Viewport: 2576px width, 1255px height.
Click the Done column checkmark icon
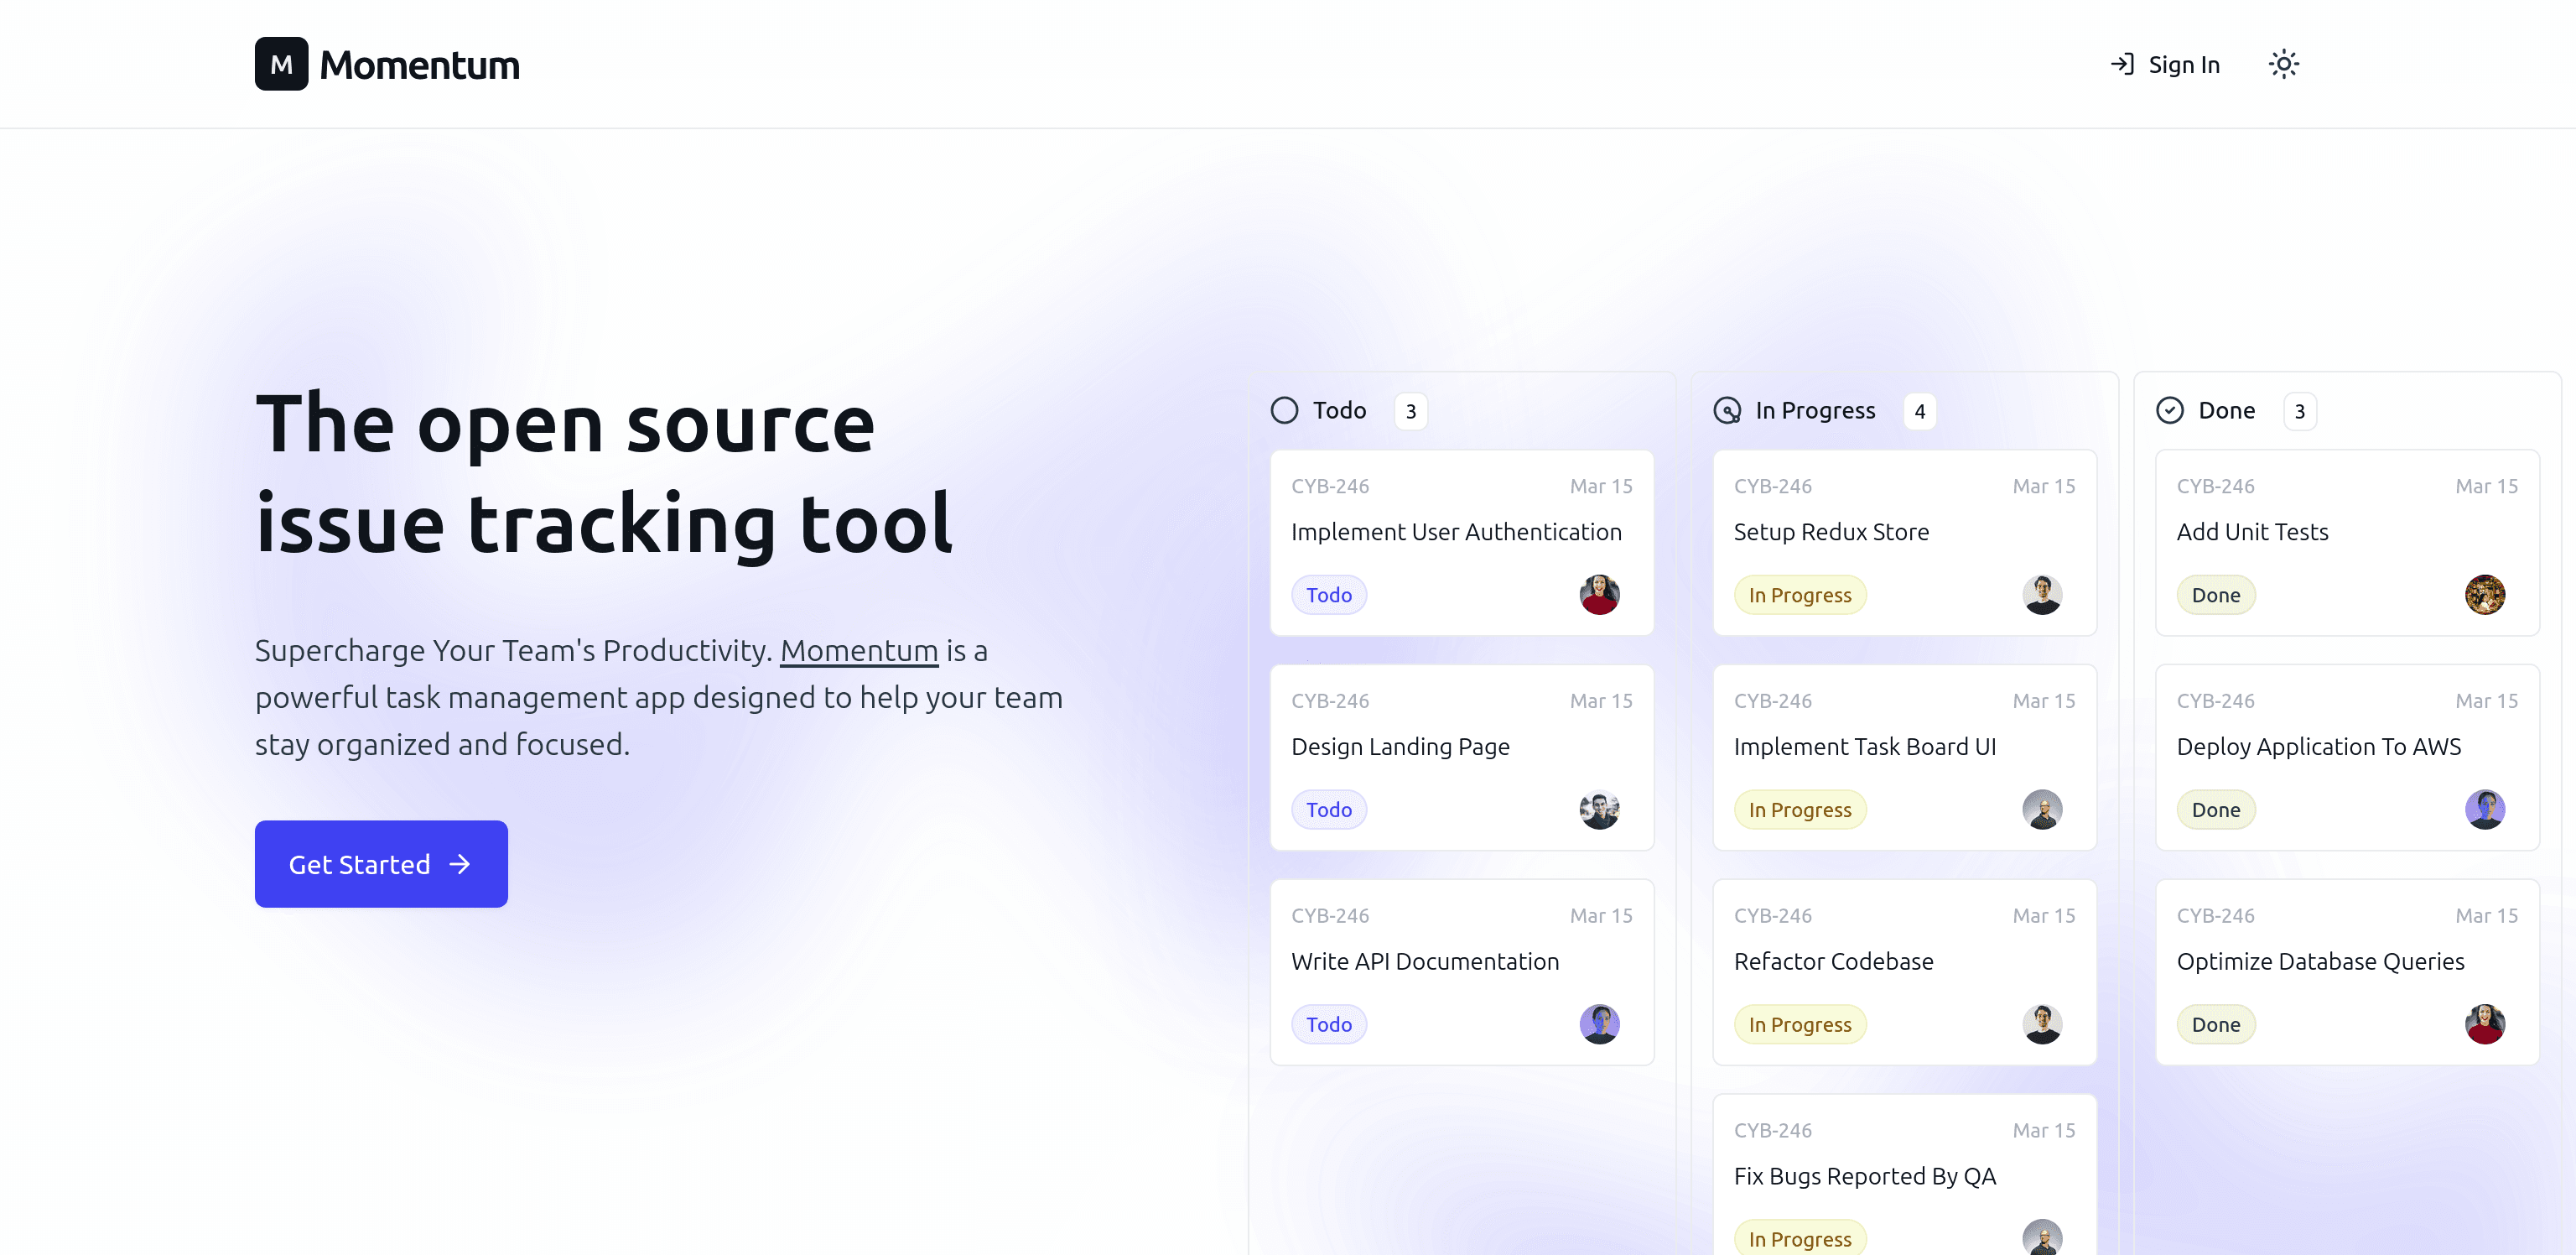[x=2170, y=410]
